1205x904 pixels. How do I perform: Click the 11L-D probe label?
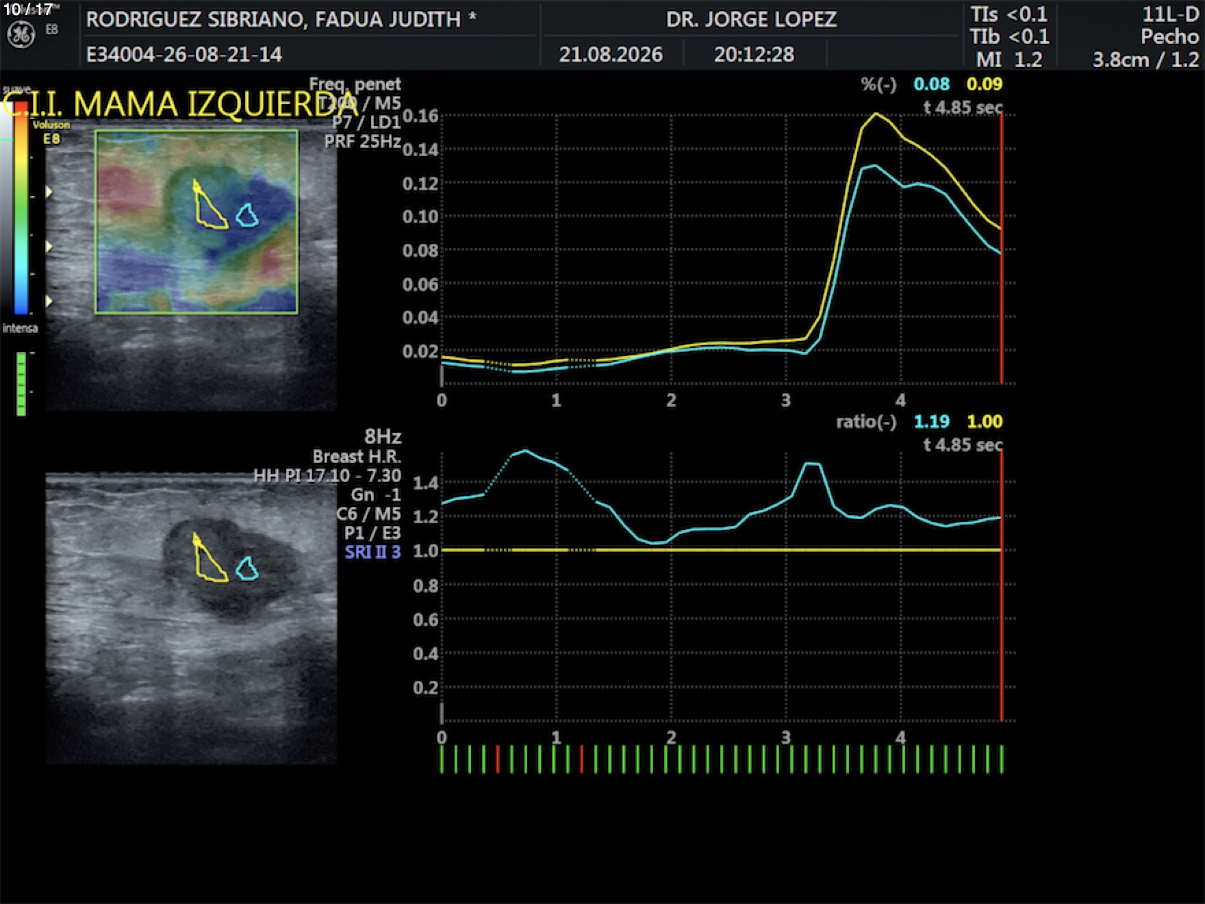pyautogui.click(x=1170, y=14)
